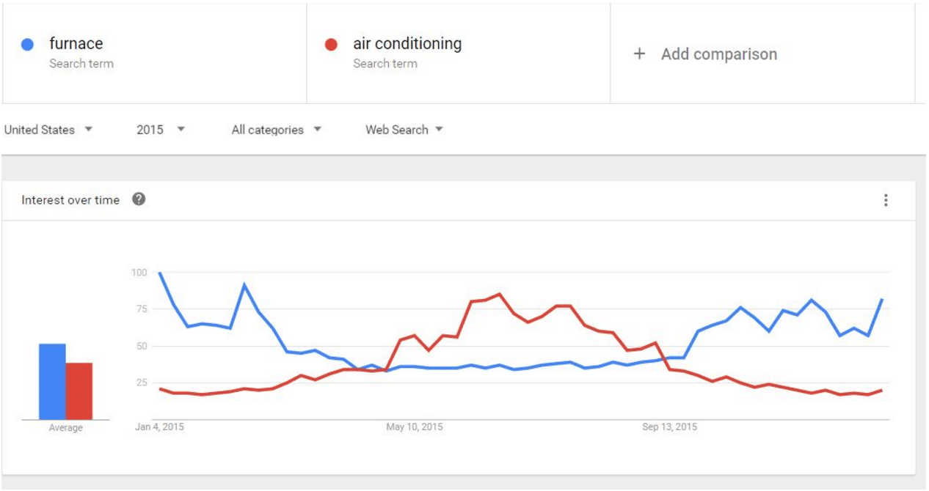Open the All categories dropdown

coord(277,130)
